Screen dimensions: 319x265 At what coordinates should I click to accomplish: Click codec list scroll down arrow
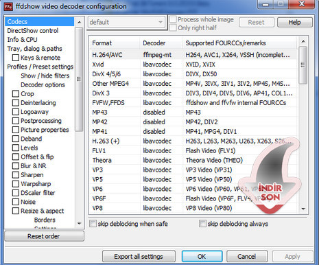[x=303, y=209]
